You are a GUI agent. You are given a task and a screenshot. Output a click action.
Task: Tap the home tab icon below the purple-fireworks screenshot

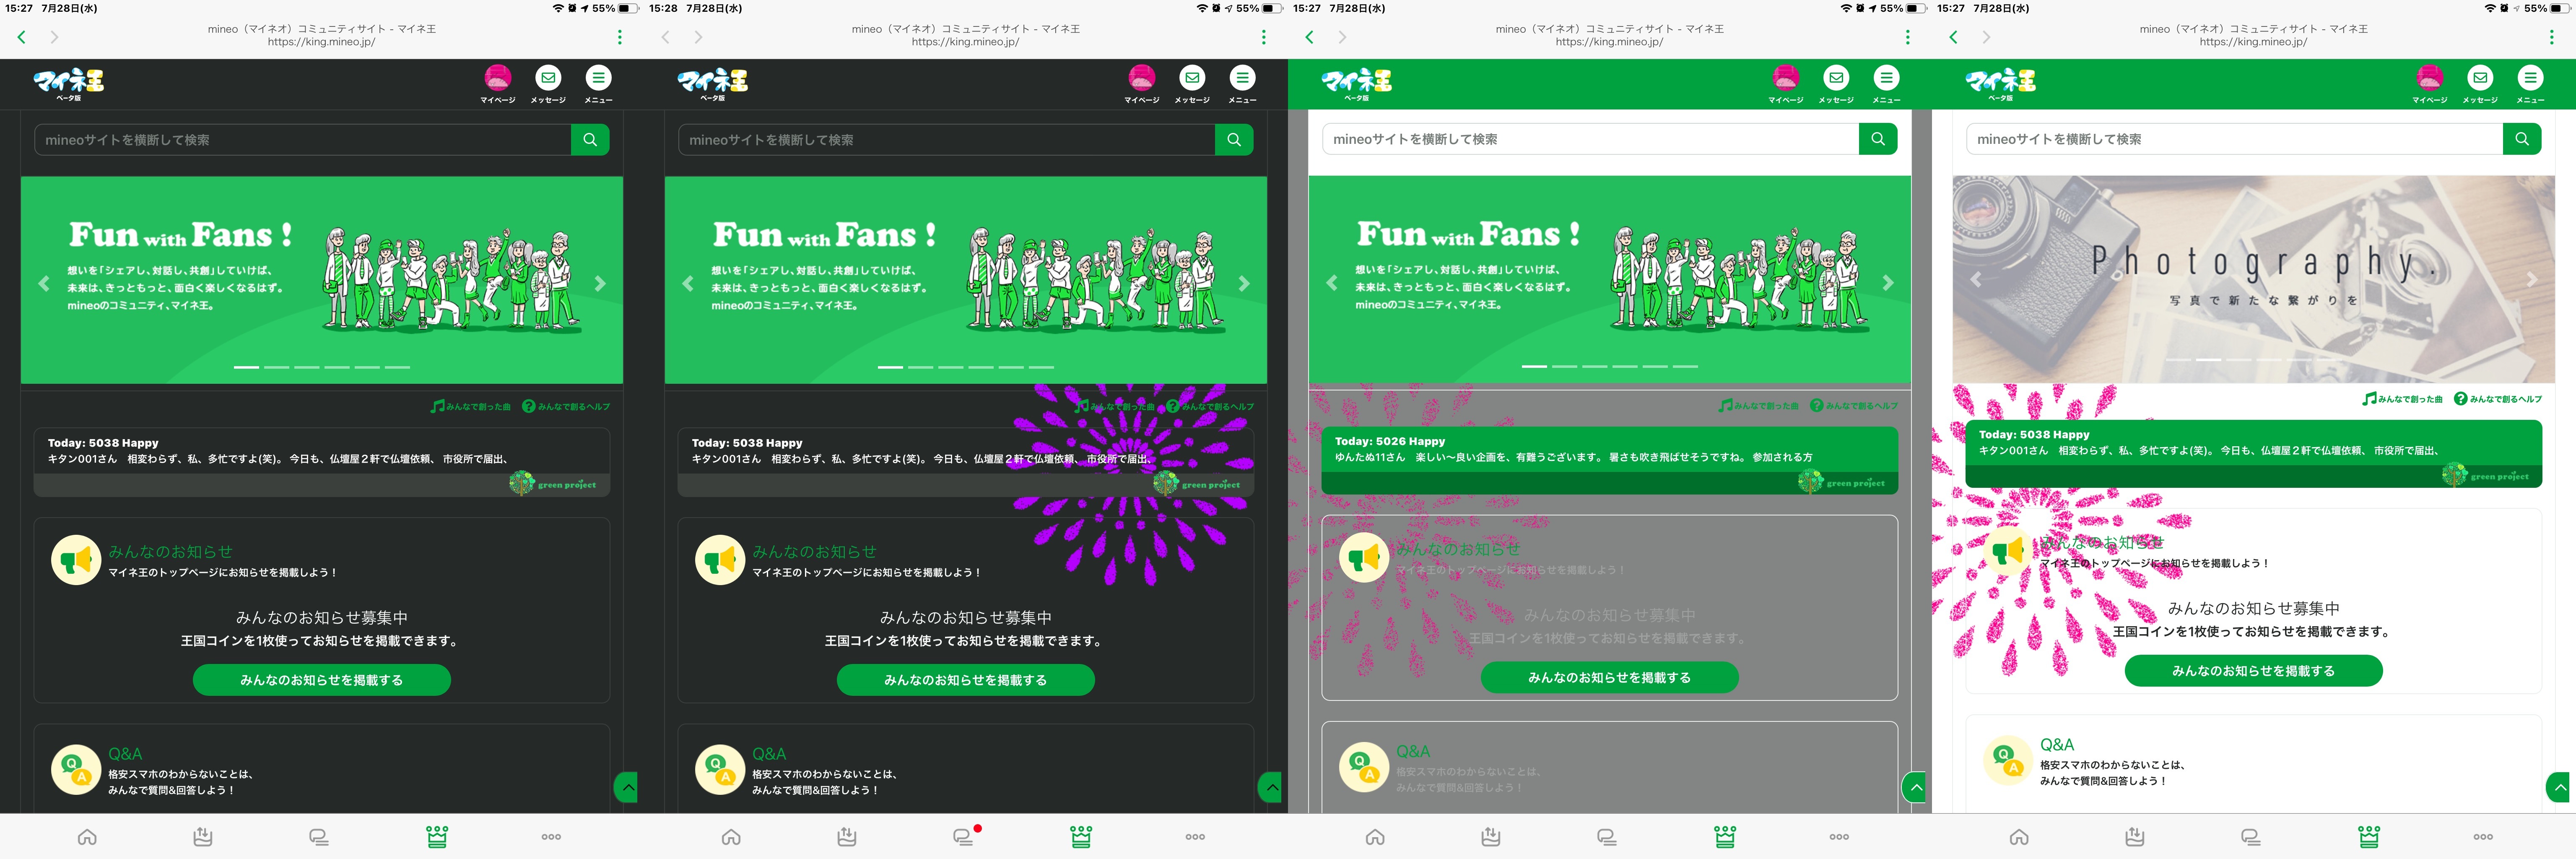click(731, 837)
